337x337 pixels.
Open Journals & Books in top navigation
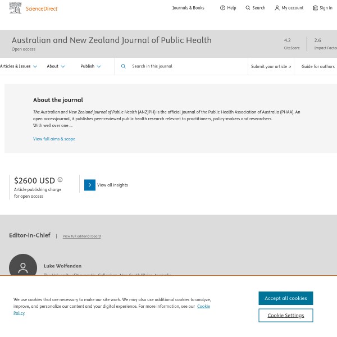(188, 8)
